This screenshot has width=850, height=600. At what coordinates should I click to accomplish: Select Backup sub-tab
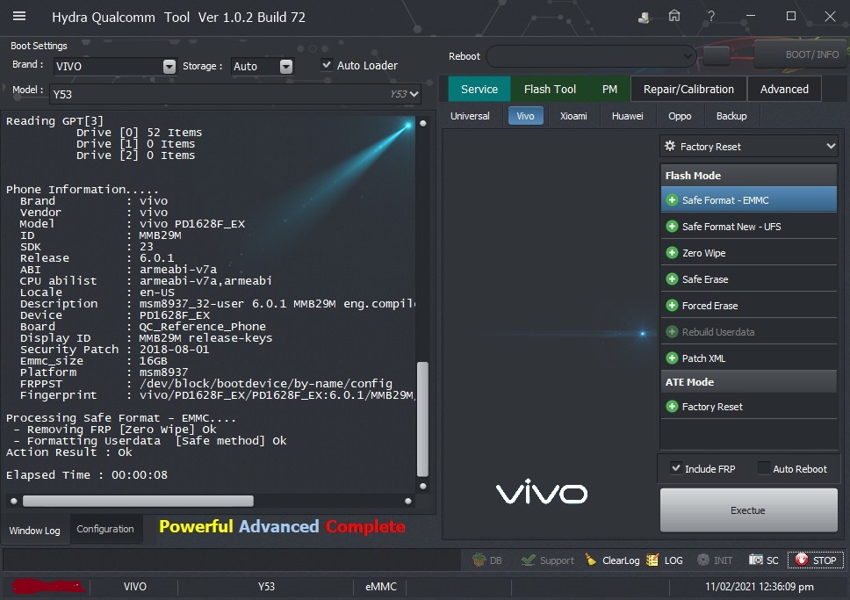pyautogui.click(x=731, y=116)
